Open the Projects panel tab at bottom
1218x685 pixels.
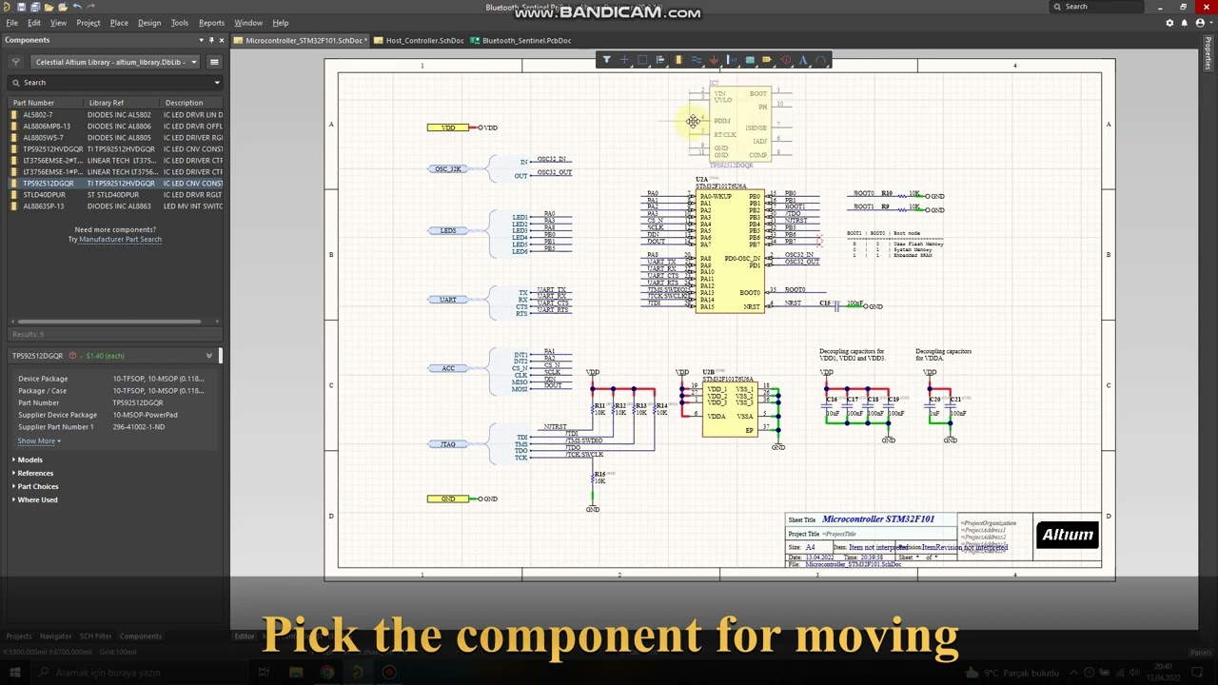click(x=18, y=636)
